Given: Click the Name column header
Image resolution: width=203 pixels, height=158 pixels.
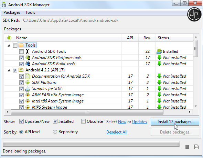Looking at the screenshot, I should pyautogui.click(x=63, y=38).
